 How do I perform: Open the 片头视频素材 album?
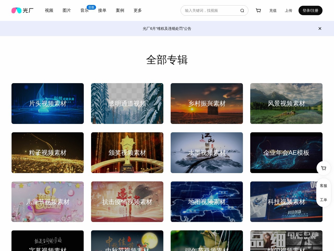click(x=47, y=104)
